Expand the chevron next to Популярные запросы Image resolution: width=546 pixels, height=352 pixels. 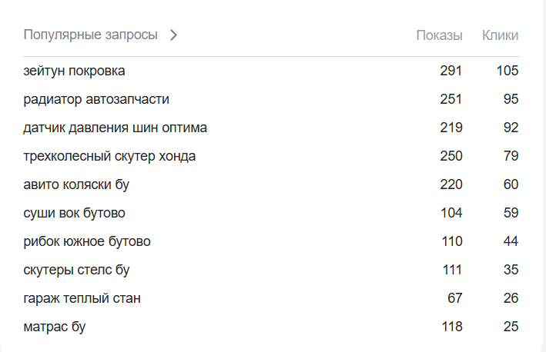174,35
